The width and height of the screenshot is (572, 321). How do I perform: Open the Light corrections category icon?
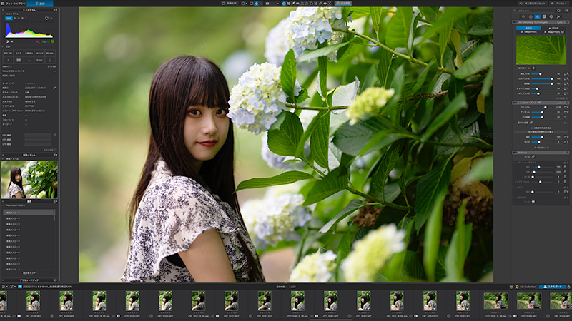(523, 16)
